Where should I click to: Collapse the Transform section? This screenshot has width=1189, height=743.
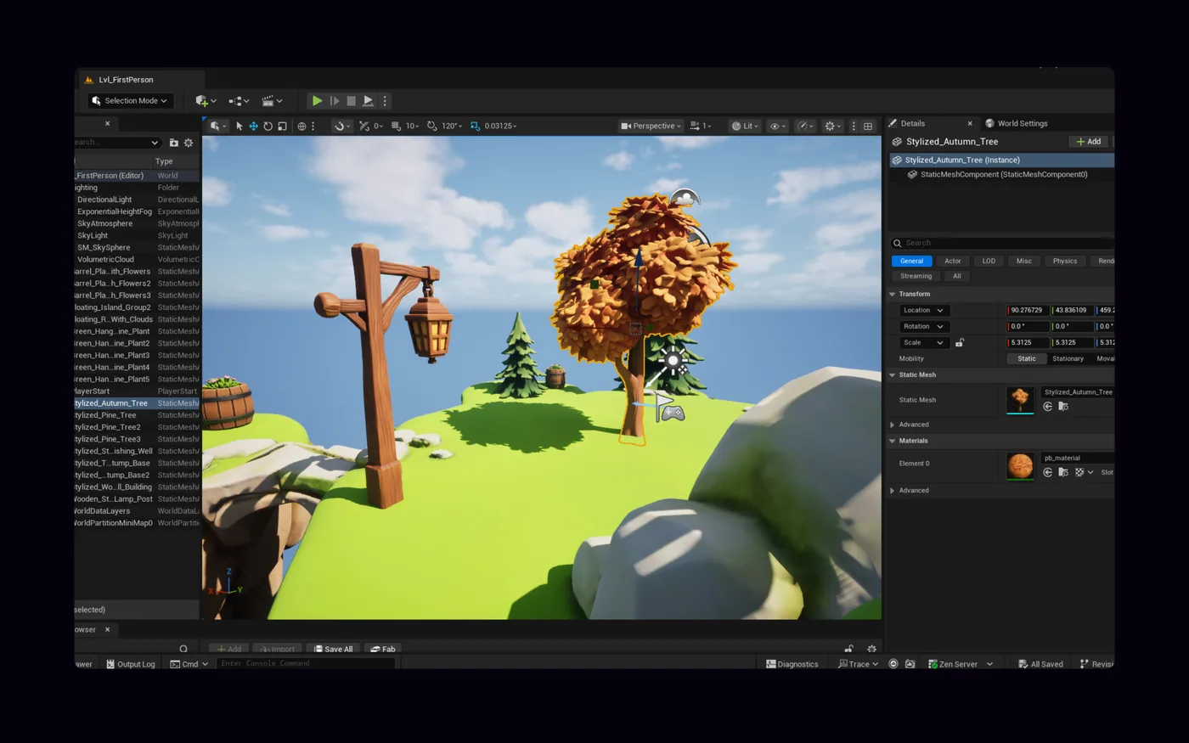pos(893,294)
